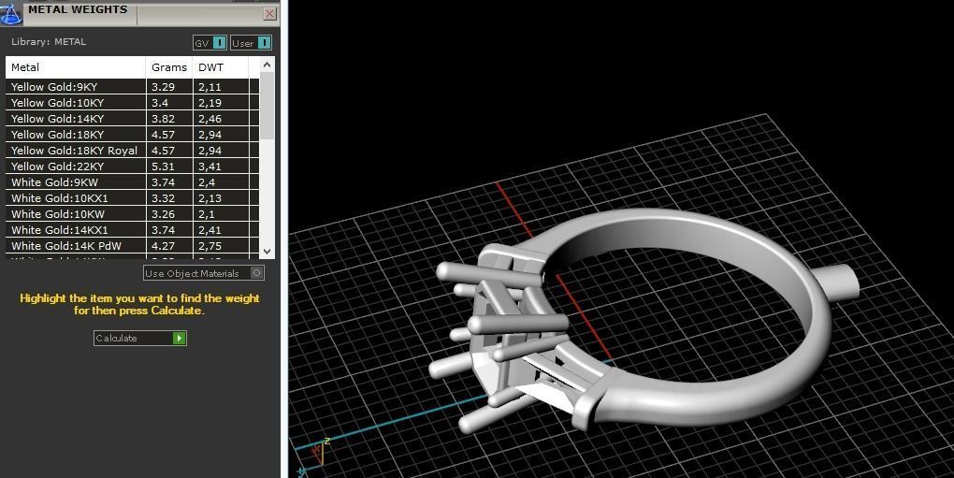
Task: Click the 2,75 DWT value
Action: 210,246
